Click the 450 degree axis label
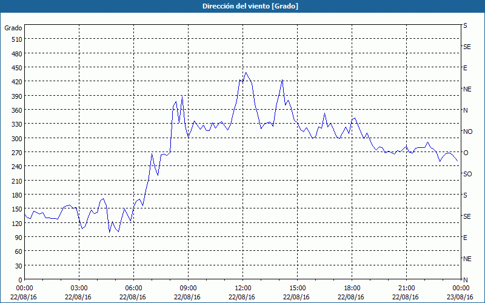 point(17,68)
